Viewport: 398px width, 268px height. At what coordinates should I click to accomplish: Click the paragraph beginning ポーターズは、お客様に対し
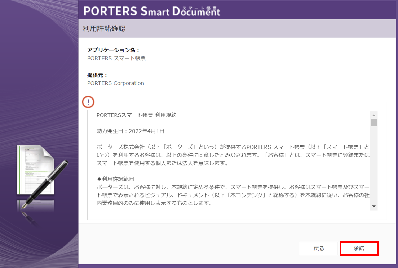click(233, 195)
